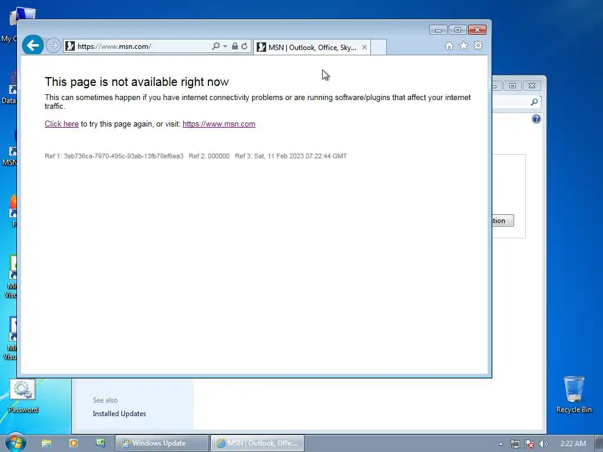The image size is (603, 452).
Task: Open the Password desktop shortcut
Action: point(23,395)
